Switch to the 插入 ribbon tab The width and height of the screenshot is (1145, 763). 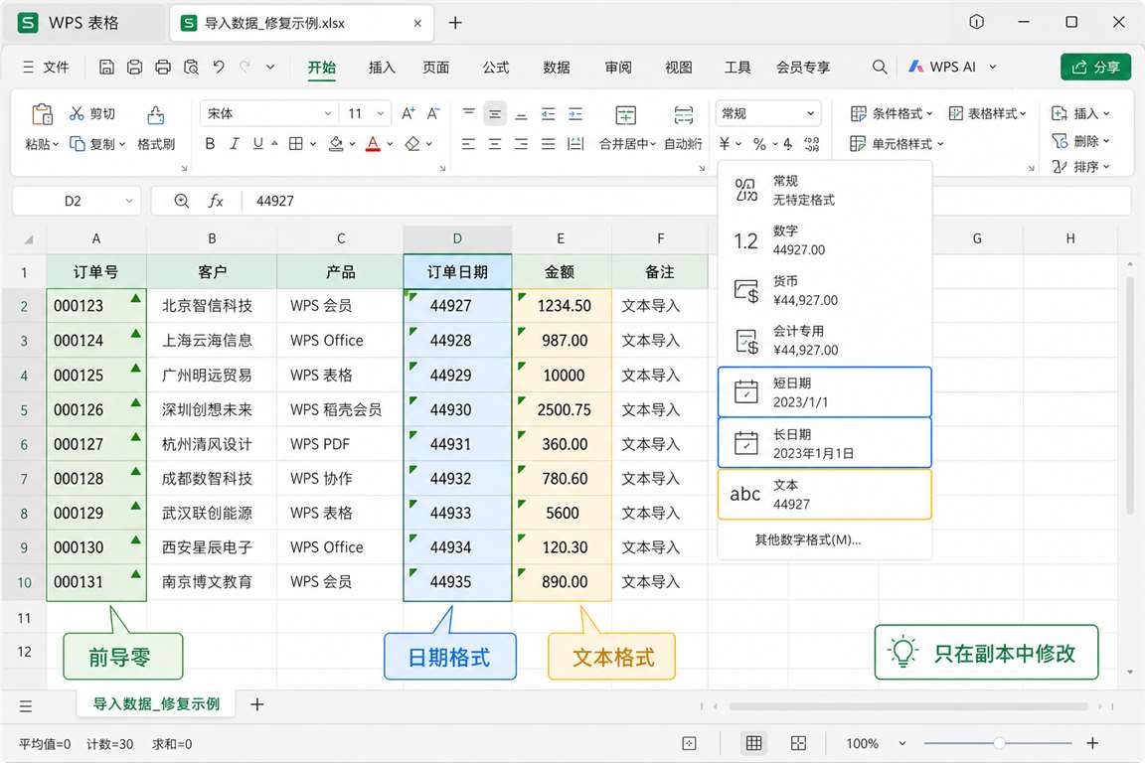coord(382,68)
